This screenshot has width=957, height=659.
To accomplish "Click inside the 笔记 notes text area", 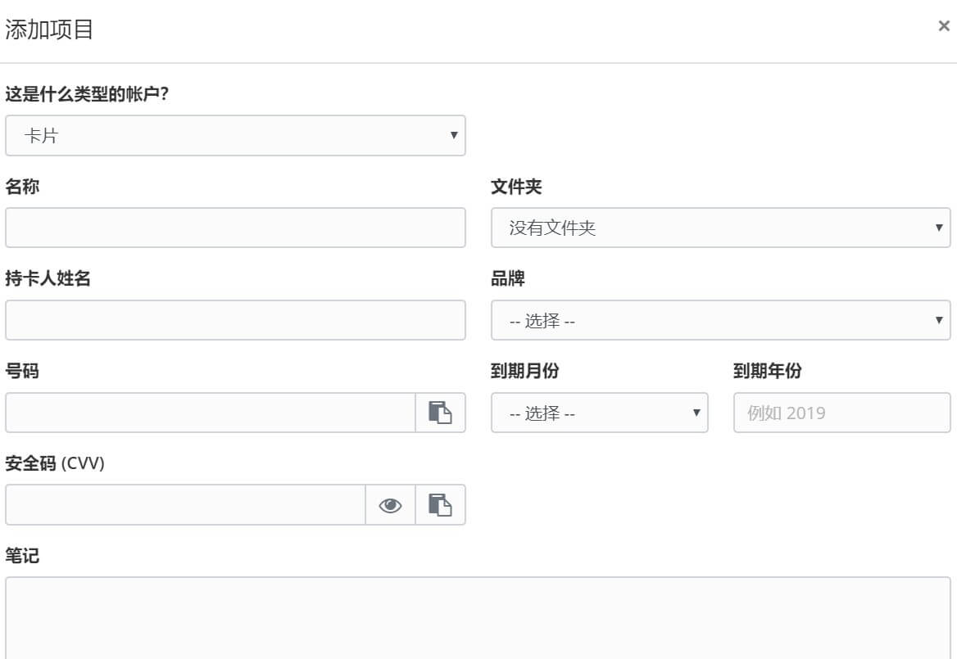I will click(478, 618).
